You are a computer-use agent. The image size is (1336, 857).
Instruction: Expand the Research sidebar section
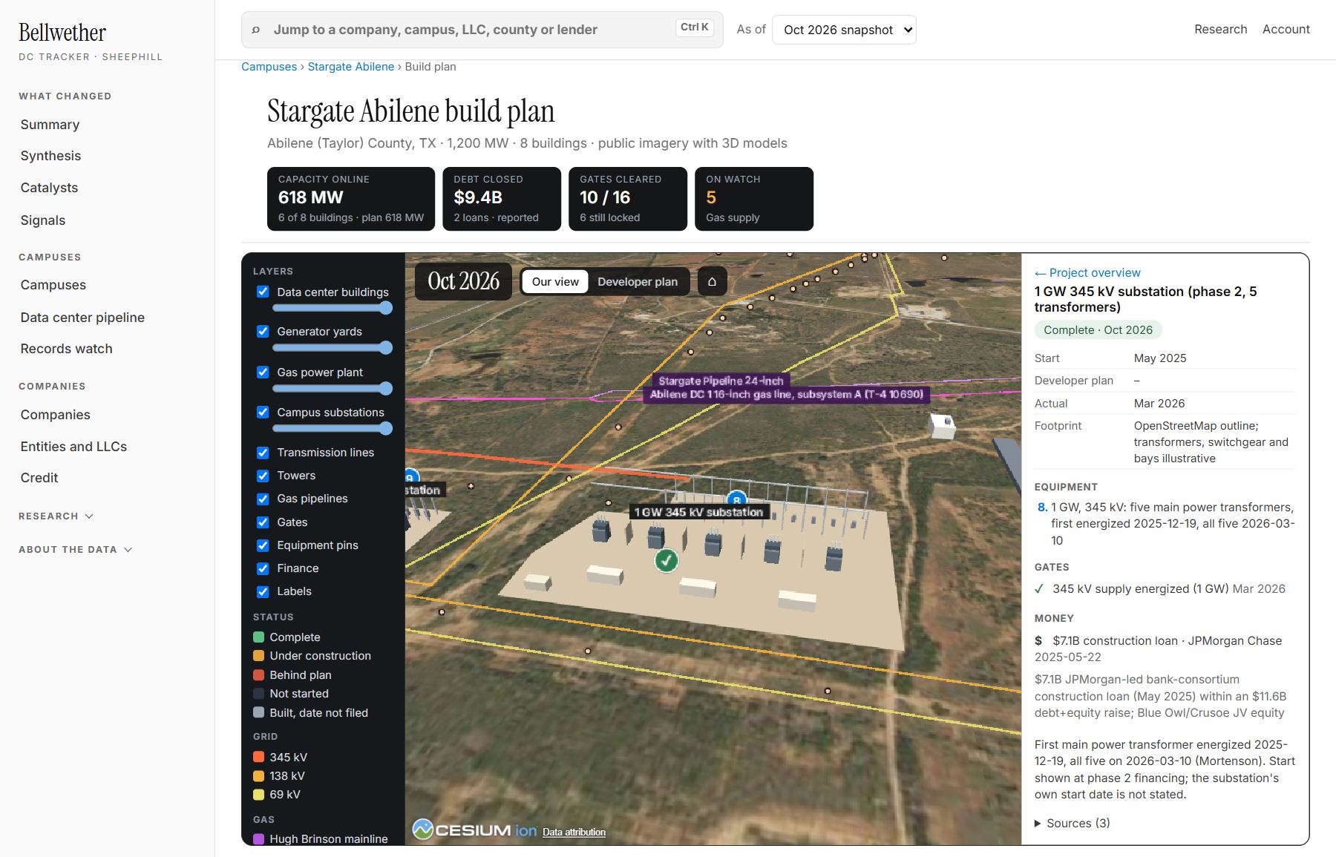click(x=56, y=516)
